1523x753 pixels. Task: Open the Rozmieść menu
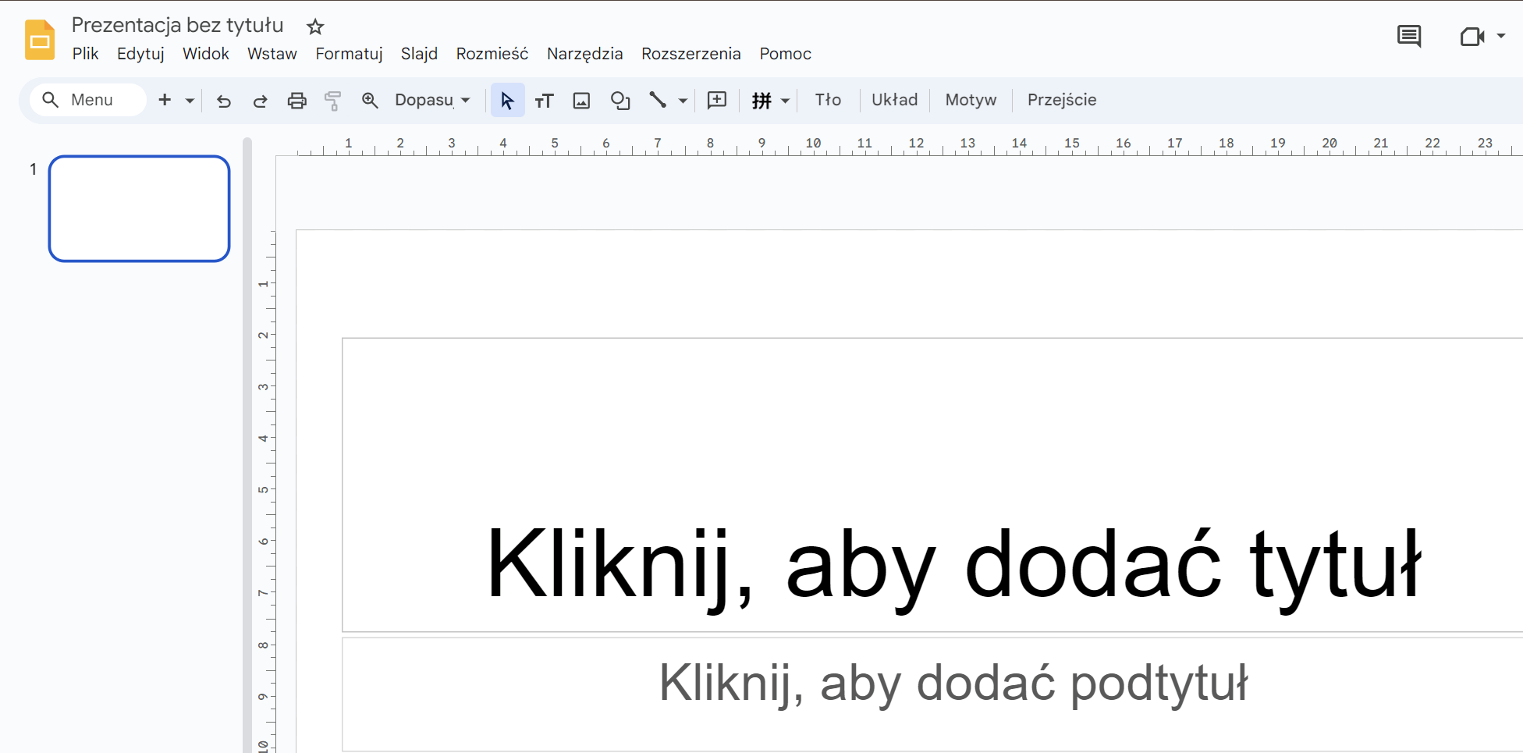492,54
